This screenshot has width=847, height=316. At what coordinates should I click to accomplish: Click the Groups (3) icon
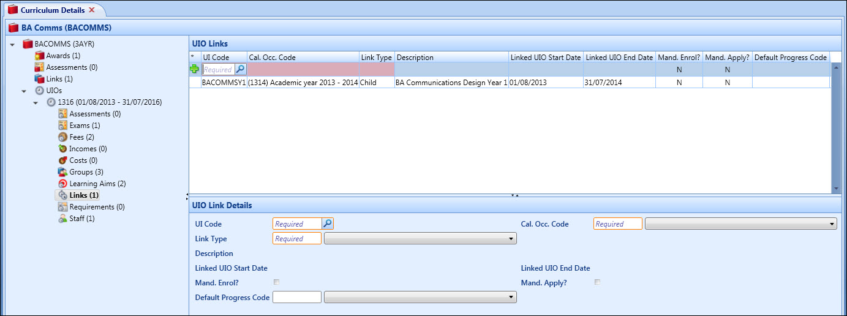click(62, 172)
